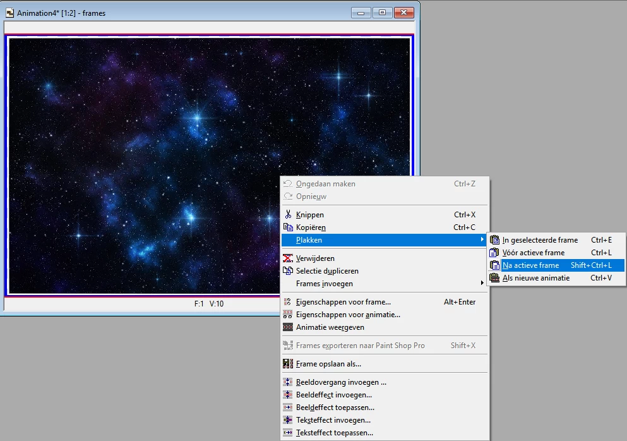Maximize the Animation4 frames window

coord(382,13)
